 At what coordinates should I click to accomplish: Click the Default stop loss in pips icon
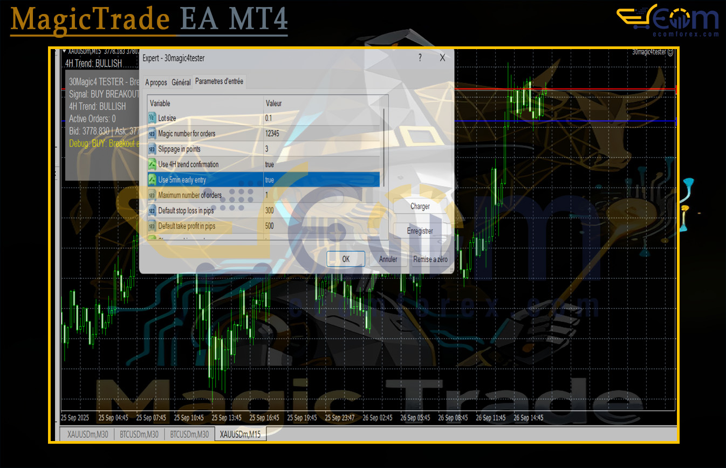(152, 211)
